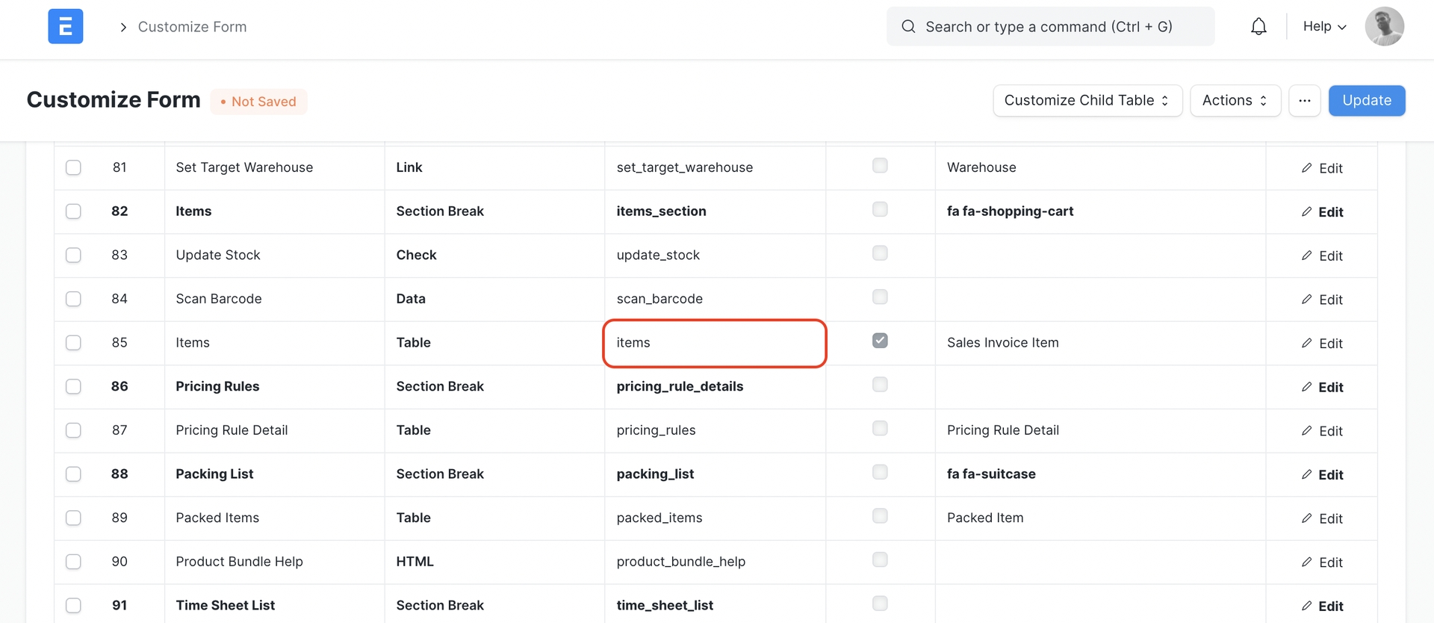
Task: Go to Customize Form breadcrumb
Action: click(192, 27)
